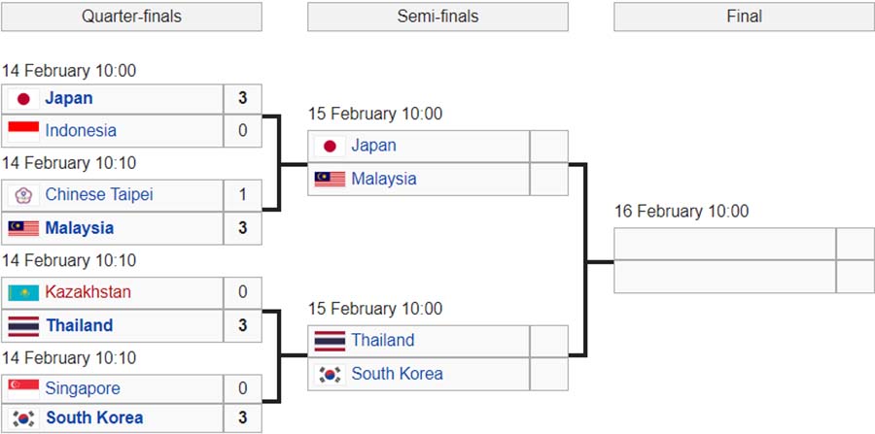Select the Semi-finals column header
Viewport: 875px width, 434px height.
point(438,17)
